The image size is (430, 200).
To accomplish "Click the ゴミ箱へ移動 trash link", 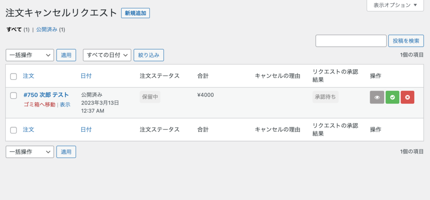I will click(39, 104).
